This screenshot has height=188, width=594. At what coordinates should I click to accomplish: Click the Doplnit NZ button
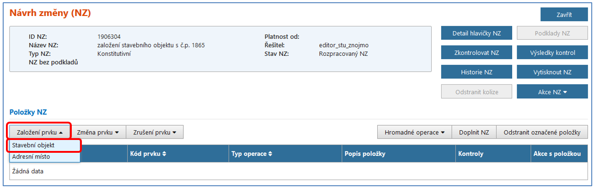tap(474, 133)
